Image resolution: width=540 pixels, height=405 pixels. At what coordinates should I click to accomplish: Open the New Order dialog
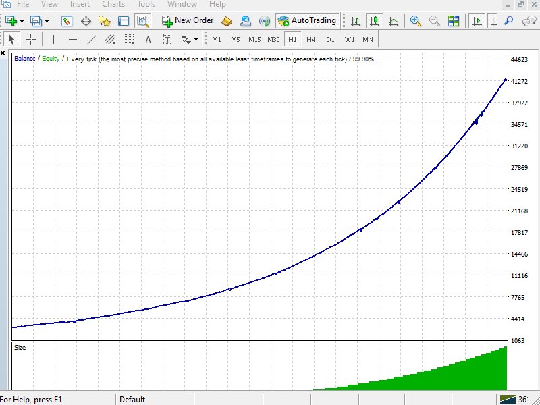pyautogui.click(x=188, y=21)
